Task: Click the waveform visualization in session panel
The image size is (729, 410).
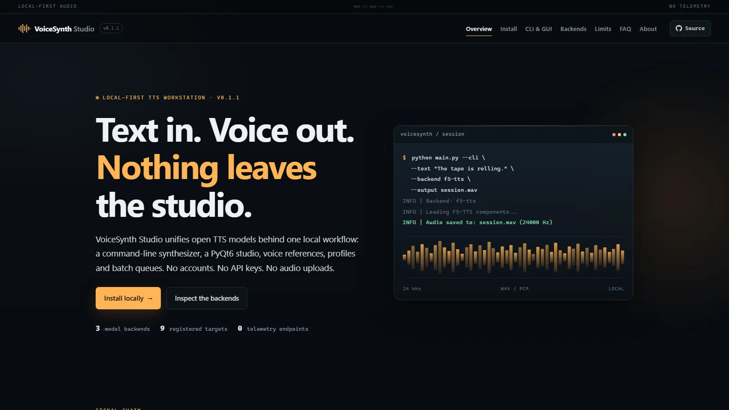Action: click(x=513, y=257)
